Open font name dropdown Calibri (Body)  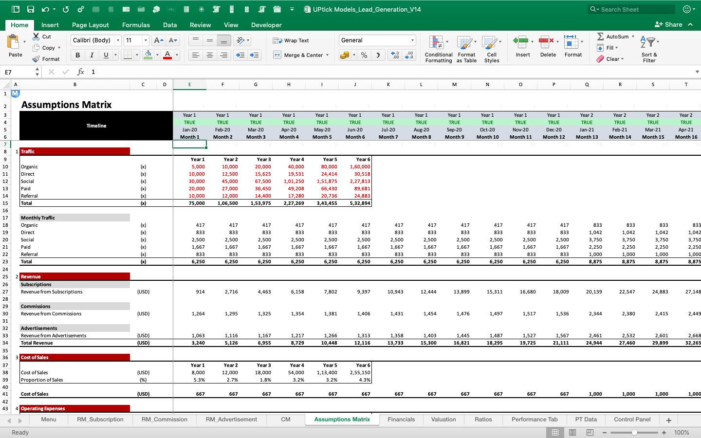pos(118,40)
